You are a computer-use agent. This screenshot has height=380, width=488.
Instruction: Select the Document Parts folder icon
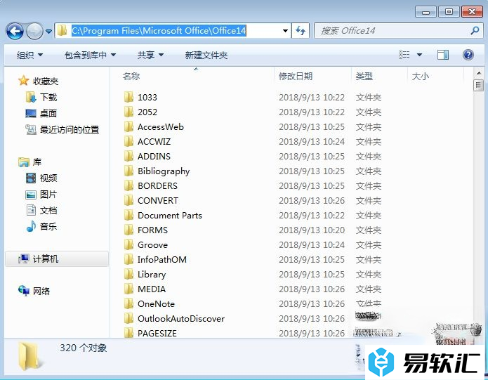tap(128, 215)
